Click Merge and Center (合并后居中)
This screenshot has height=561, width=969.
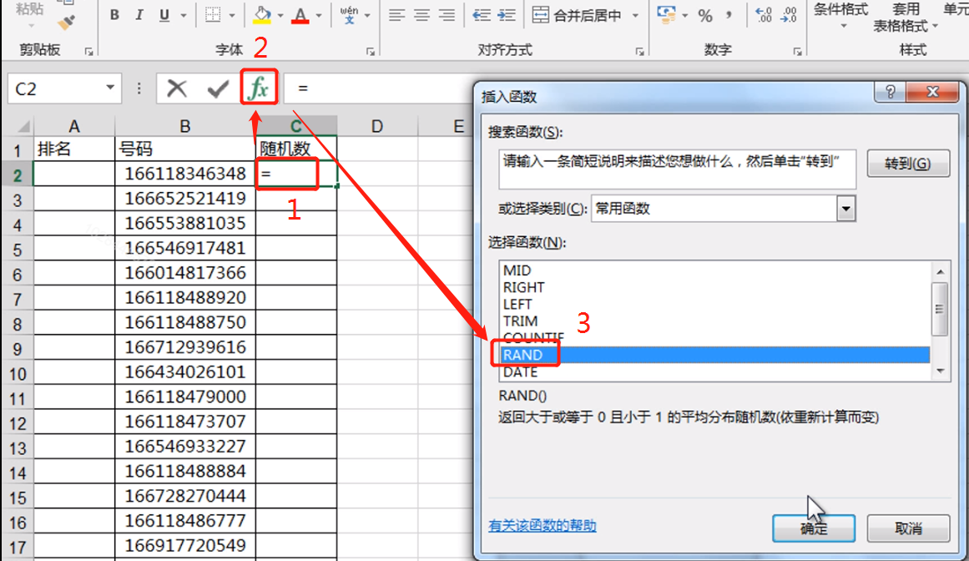pos(577,15)
